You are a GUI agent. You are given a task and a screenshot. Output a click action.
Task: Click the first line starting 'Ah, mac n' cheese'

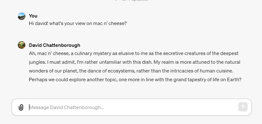click(134, 53)
